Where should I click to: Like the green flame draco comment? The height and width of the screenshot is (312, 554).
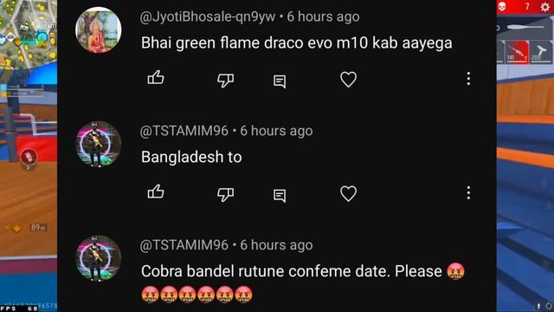pyautogui.click(x=156, y=77)
